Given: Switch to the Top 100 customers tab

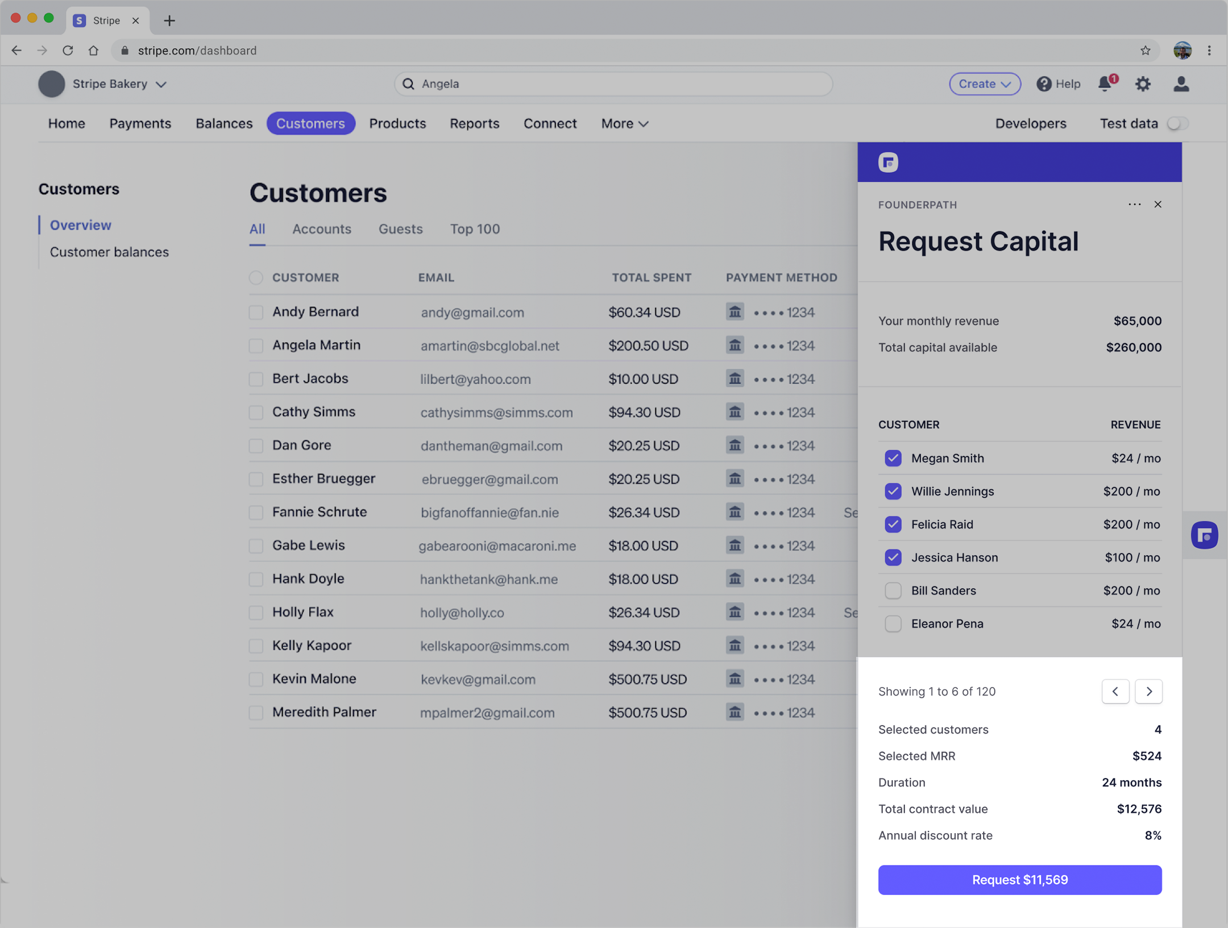Looking at the screenshot, I should [475, 229].
